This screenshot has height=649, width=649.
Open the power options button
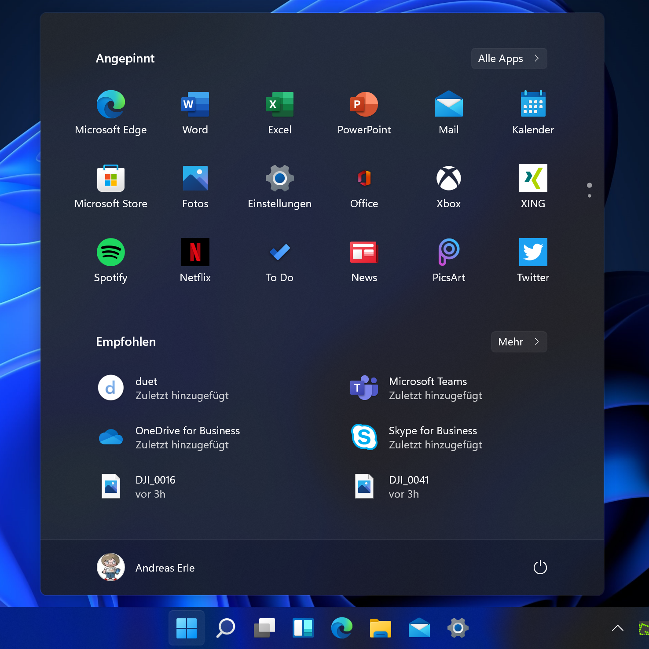(x=540, y=568)
